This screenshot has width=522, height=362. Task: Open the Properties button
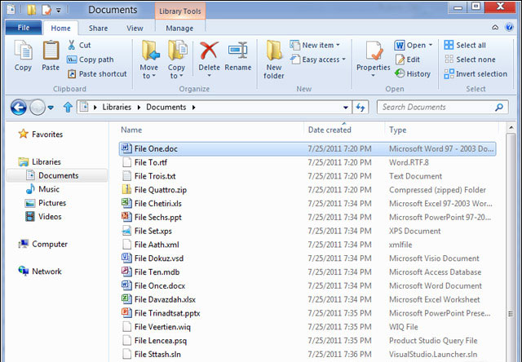[374, 59]
